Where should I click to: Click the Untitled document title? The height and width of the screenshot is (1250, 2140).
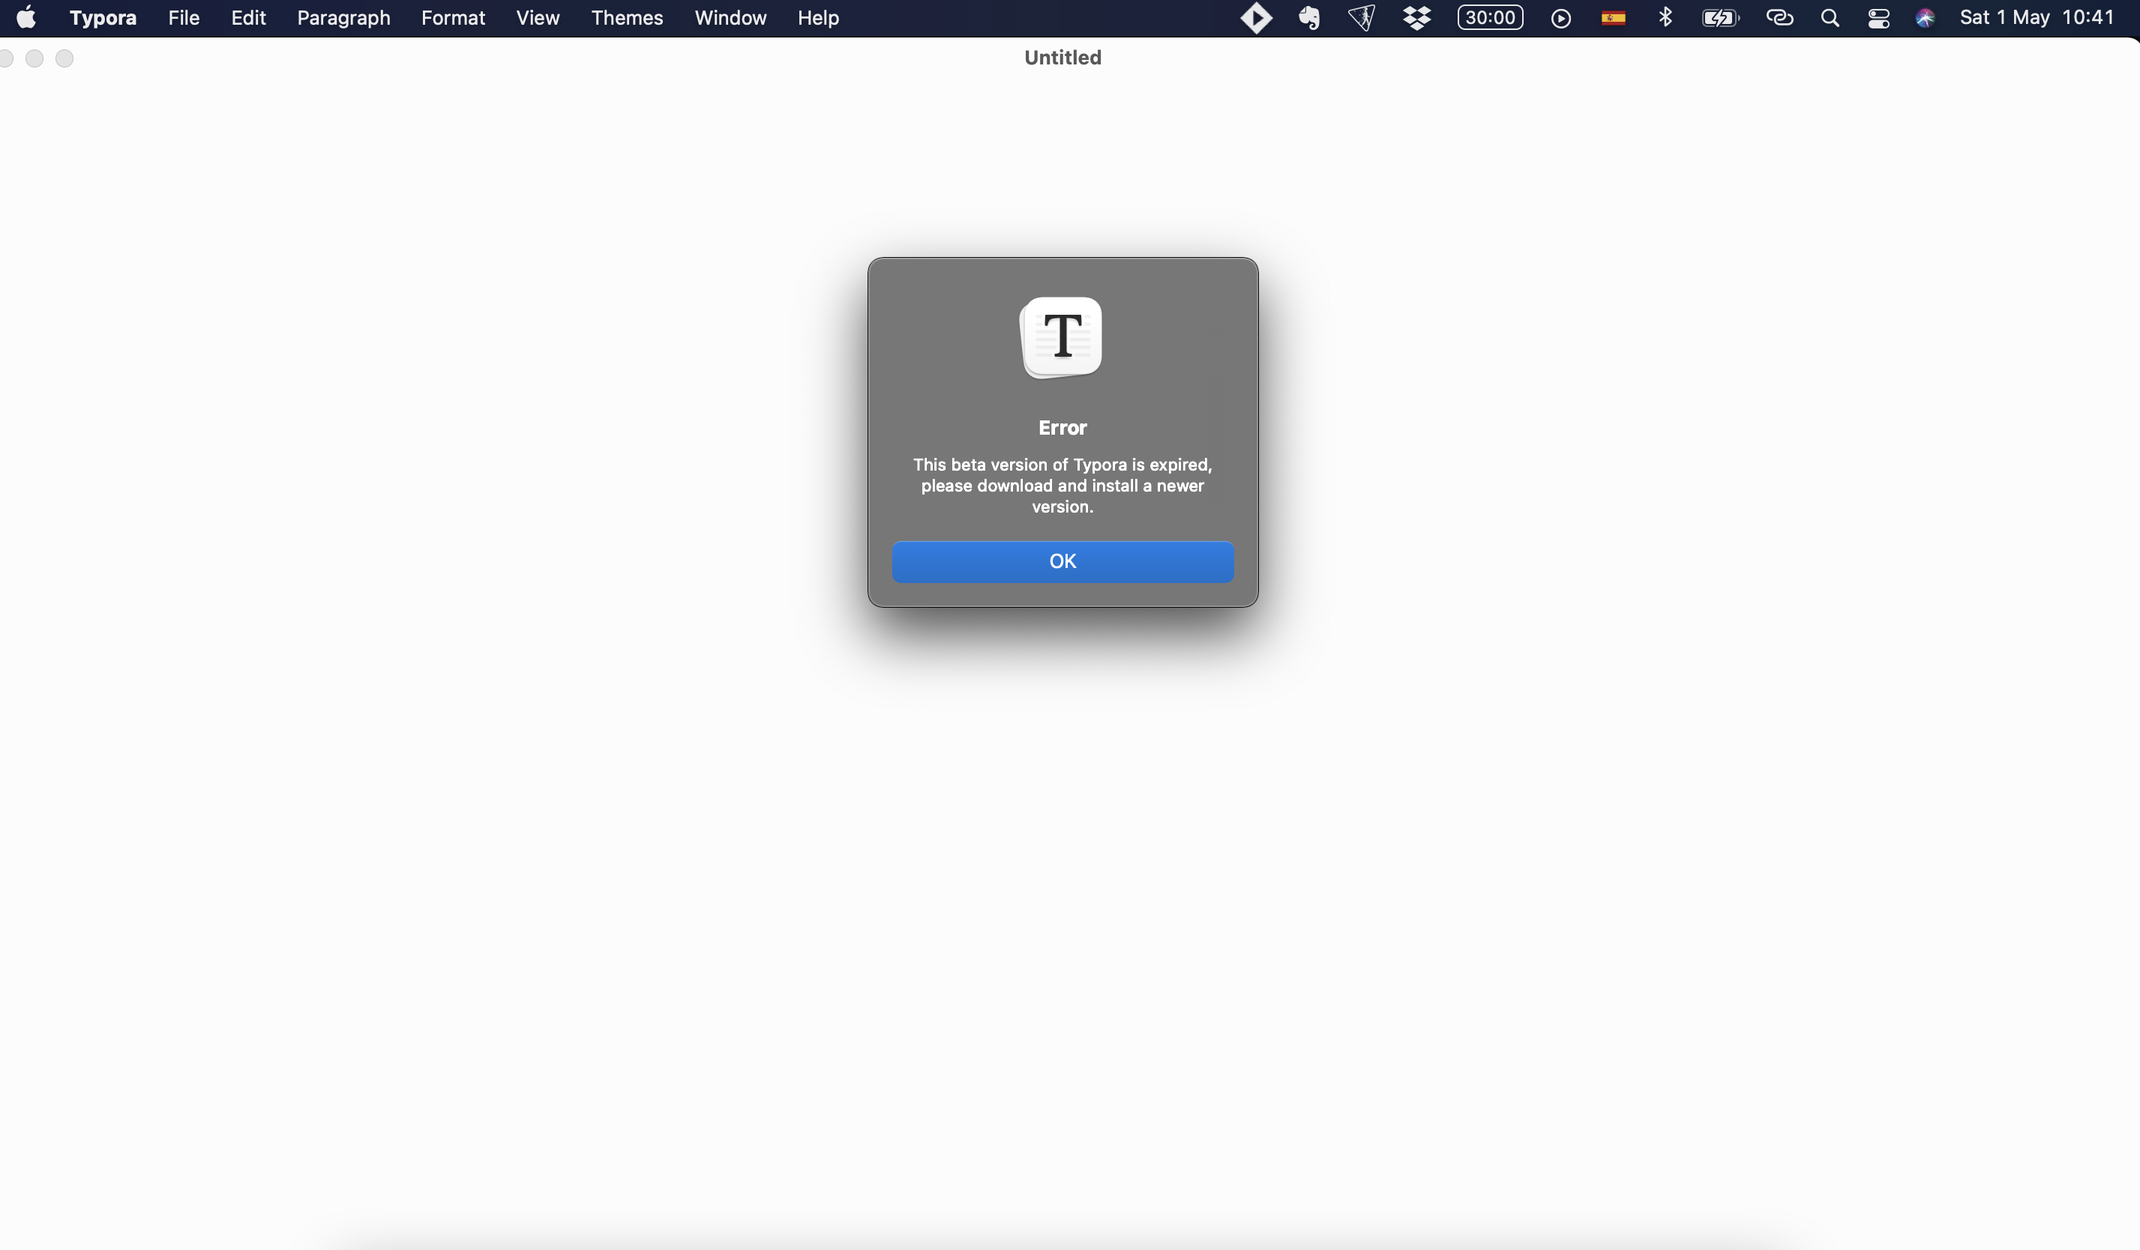pos(1062,57)
